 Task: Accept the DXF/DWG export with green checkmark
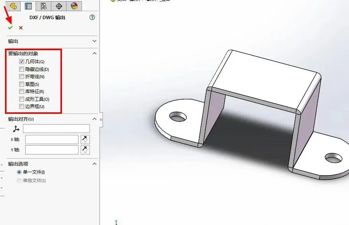[10, 28]
